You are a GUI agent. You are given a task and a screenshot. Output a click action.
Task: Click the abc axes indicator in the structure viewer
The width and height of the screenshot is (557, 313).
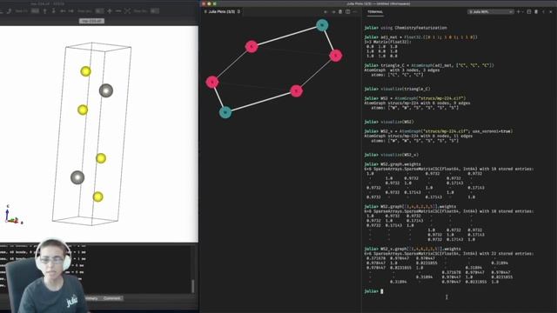click(13, 215)
